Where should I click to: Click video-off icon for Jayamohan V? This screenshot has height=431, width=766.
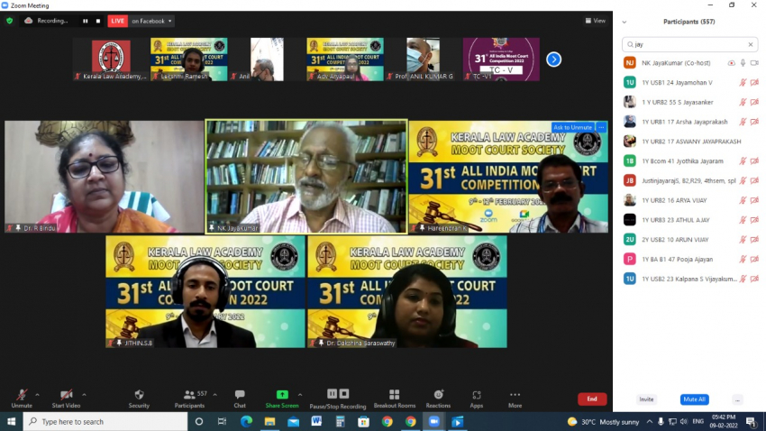pos(755,83)
